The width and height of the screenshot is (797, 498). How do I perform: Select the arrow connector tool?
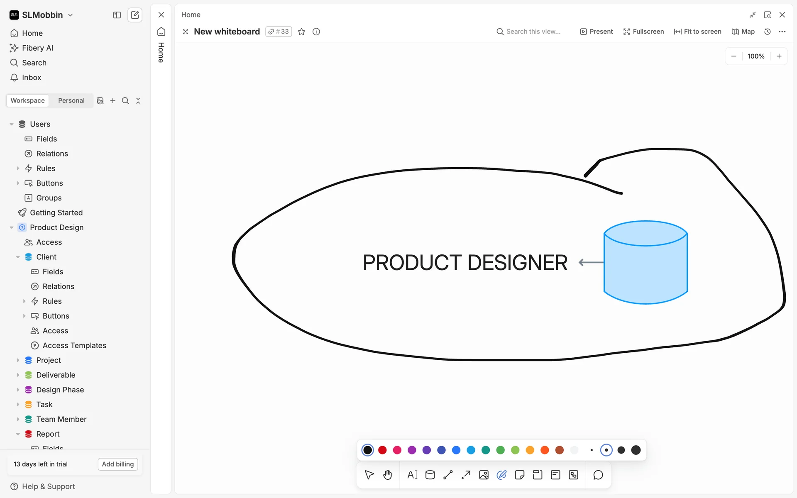click(x=466, y=475)
